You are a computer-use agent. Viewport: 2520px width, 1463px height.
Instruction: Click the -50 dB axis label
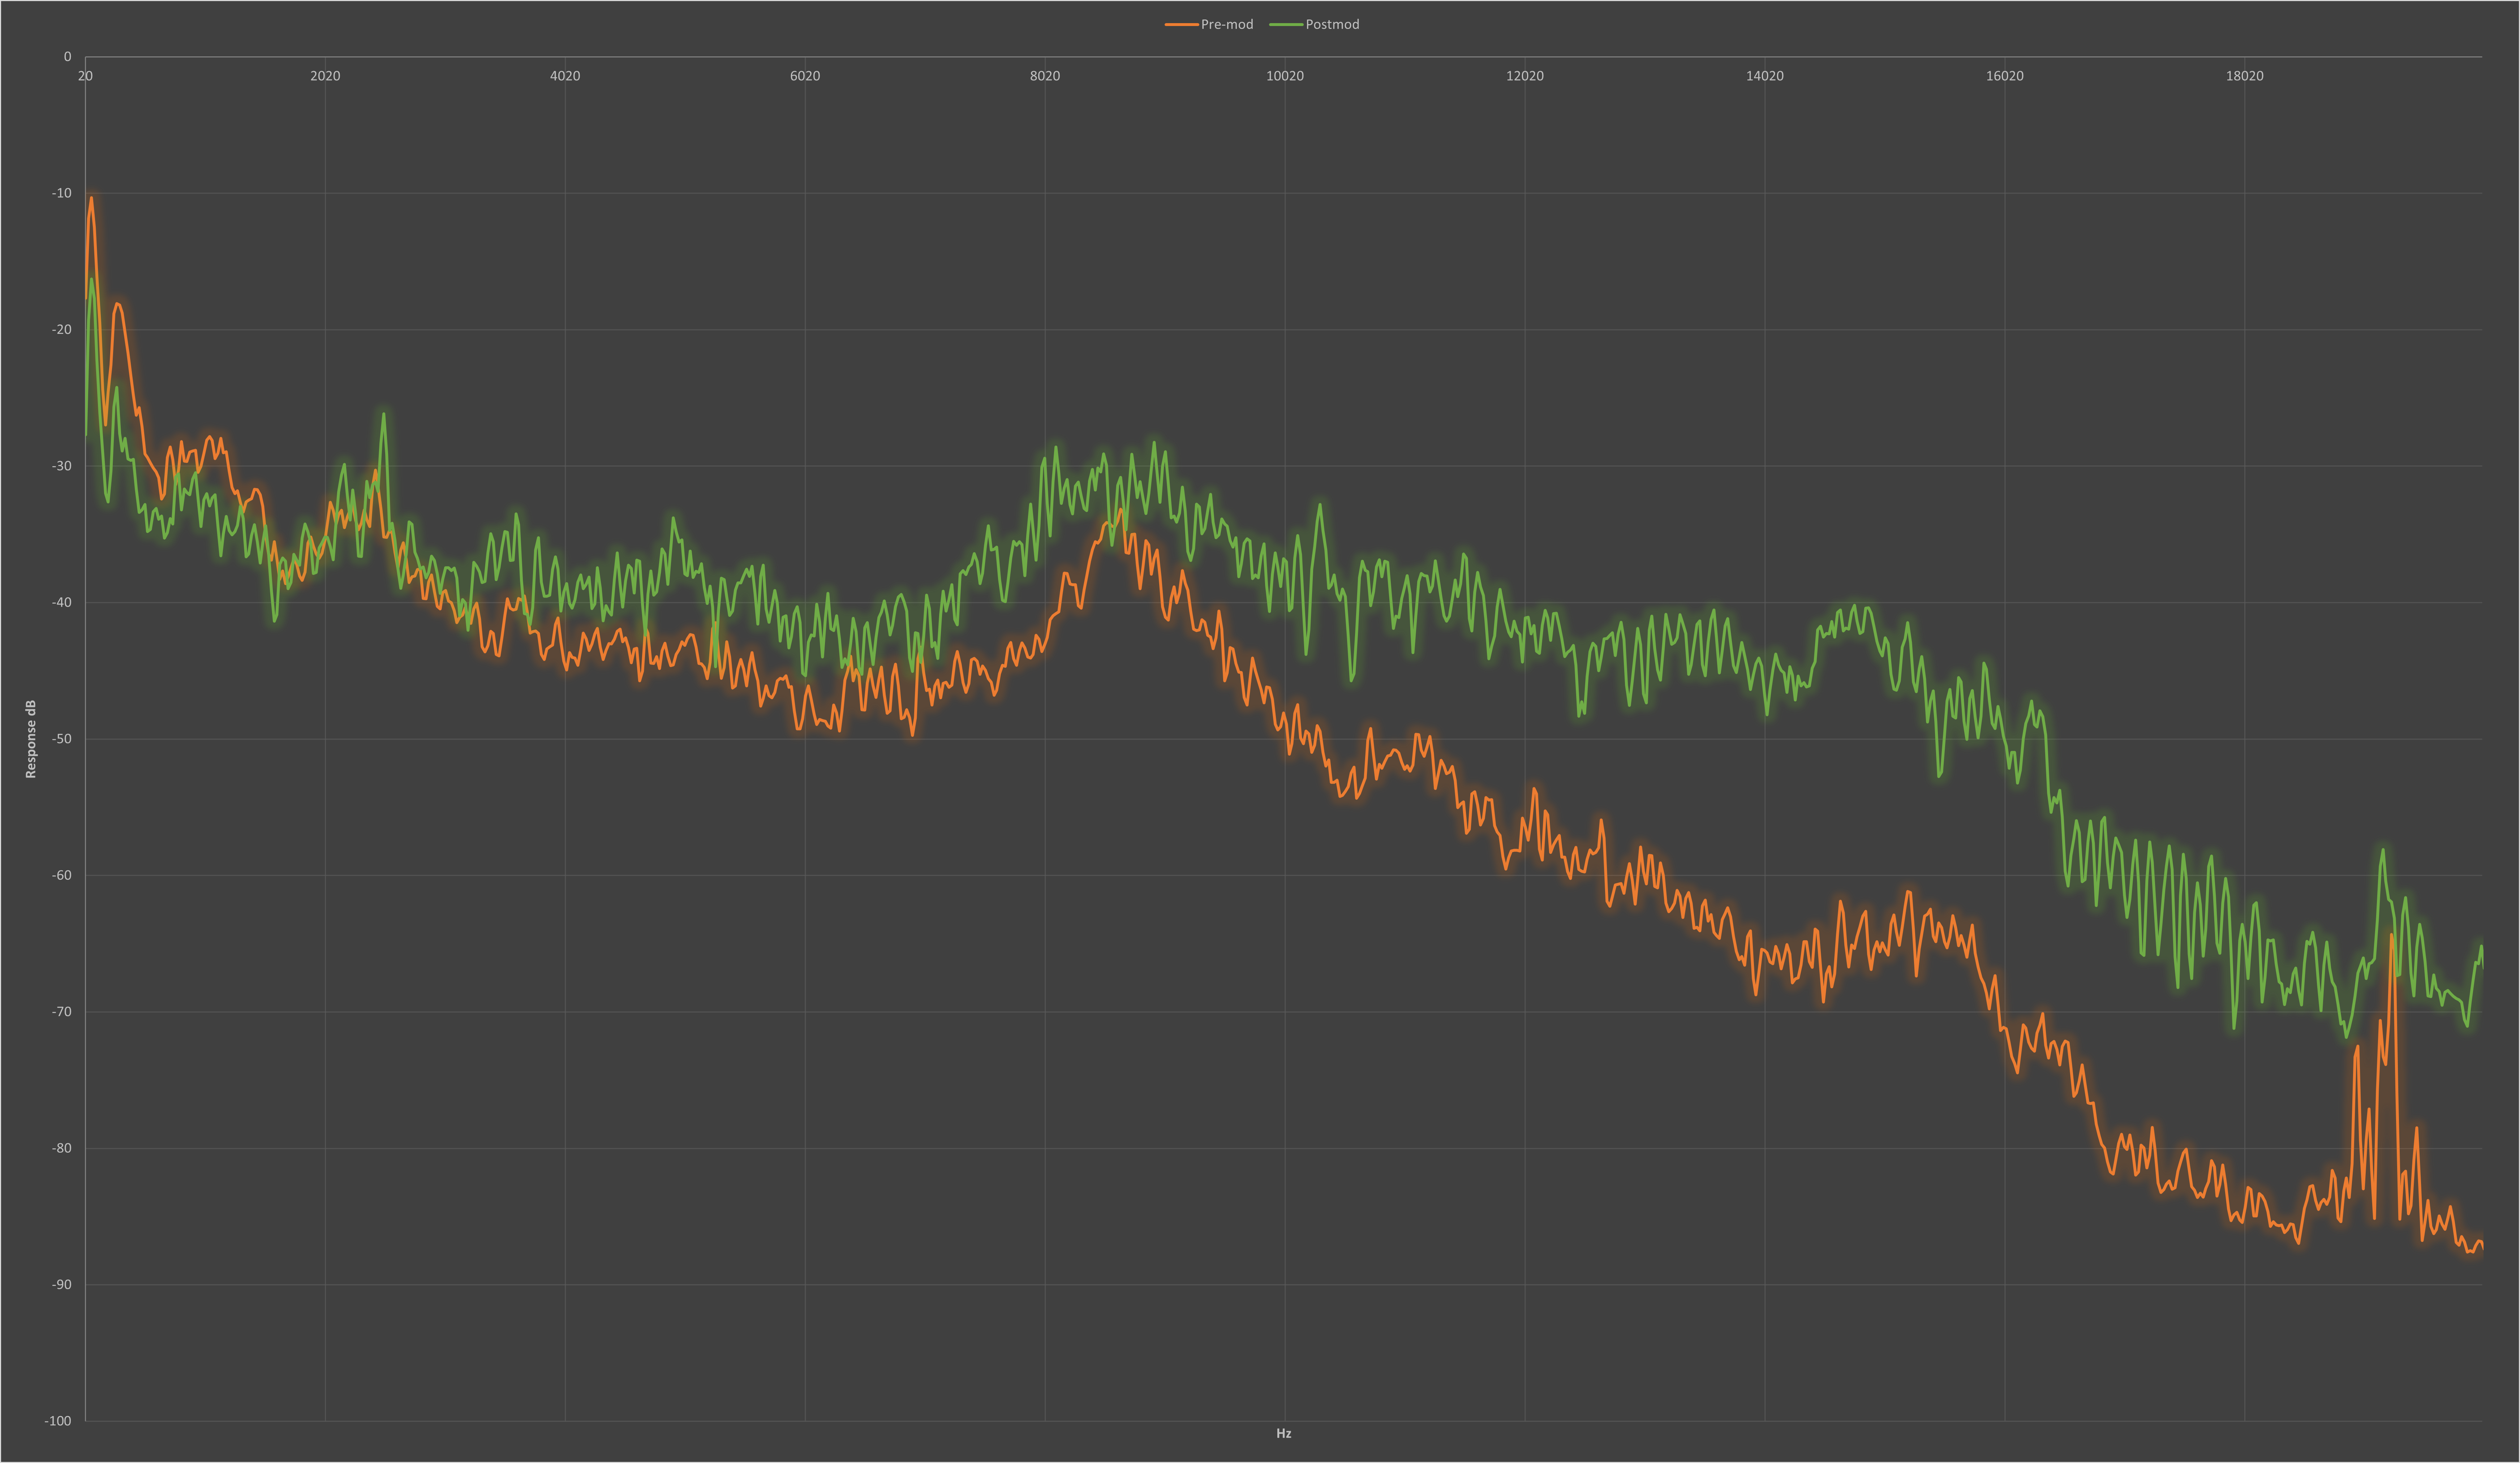click(62, 739)
